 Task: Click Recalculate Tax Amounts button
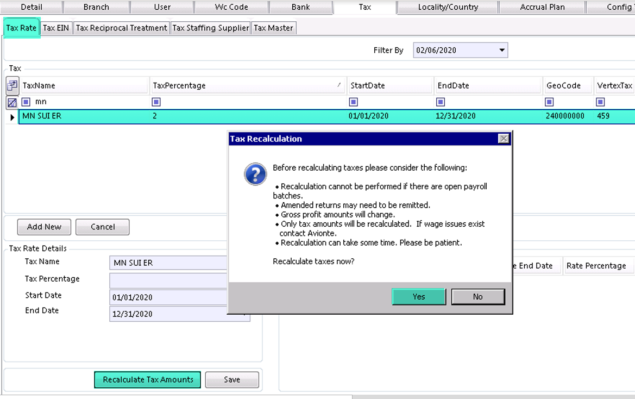coord(147,379)
